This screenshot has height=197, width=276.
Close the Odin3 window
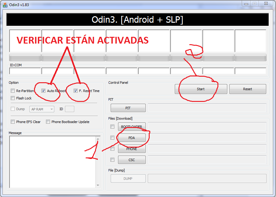pos(266,3)
